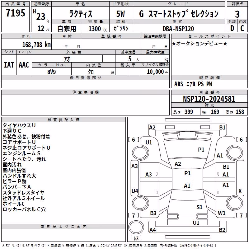Click the mileage 168,708 km
The width and height of the screenshot is (249, 249).
(36, 45)
